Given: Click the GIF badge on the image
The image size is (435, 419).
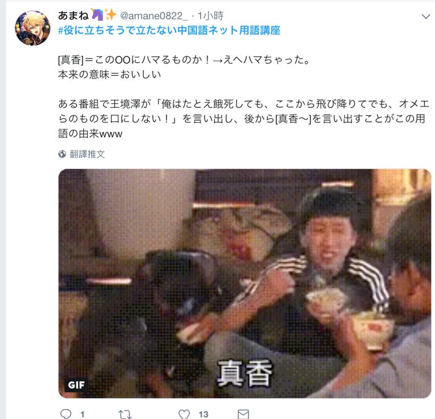Looking at the screenshot, I should click(x=76, y=385).
